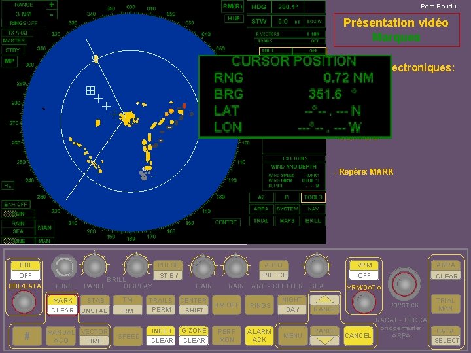This screenshot has width=471, height=353.
Task: Hit the ARPA CLEAR key
Action: pos(445,271)
